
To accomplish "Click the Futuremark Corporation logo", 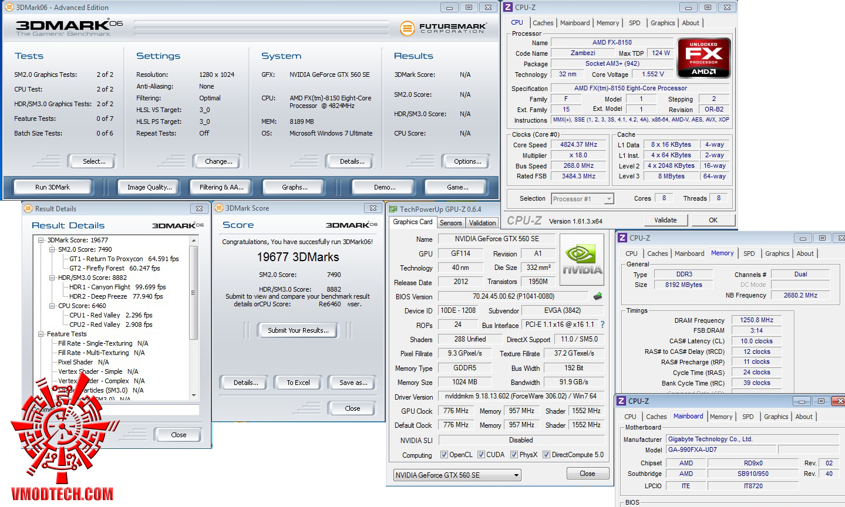I will point(443,28).
